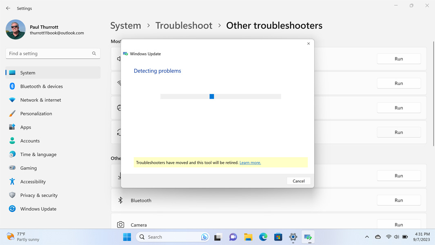Click the Find a setting search box
435x245 pixels.
point(53,53)
